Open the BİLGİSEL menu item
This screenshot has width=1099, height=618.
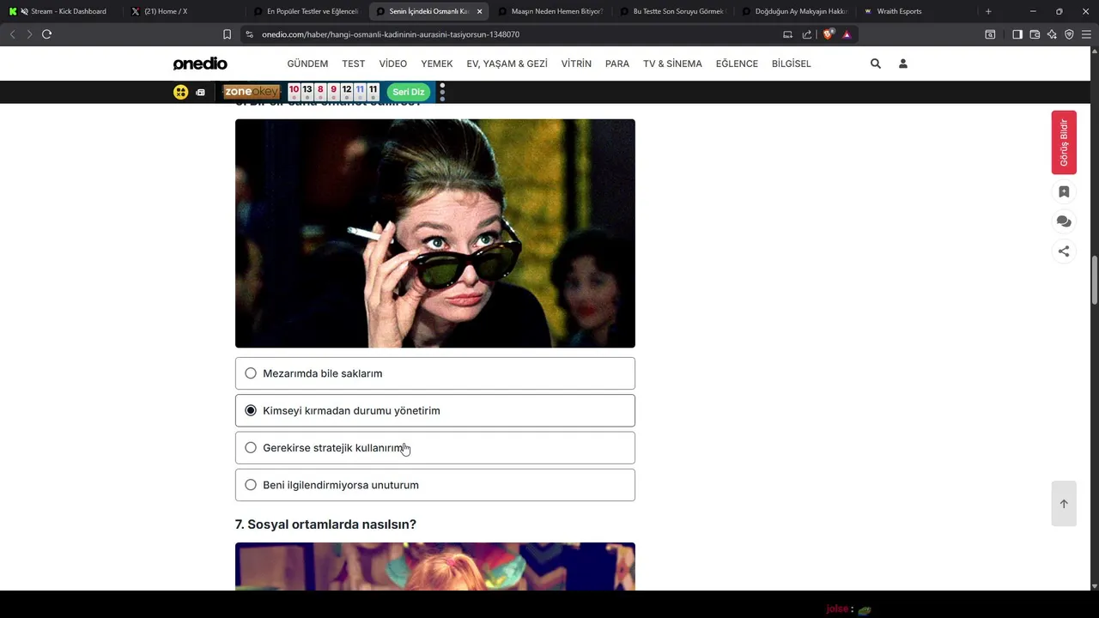tap(792, 64)
